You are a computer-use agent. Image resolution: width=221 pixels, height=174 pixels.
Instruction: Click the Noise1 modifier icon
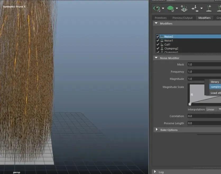(162, 40)
